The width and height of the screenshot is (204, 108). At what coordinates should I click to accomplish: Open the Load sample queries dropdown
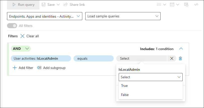(123, 16)
